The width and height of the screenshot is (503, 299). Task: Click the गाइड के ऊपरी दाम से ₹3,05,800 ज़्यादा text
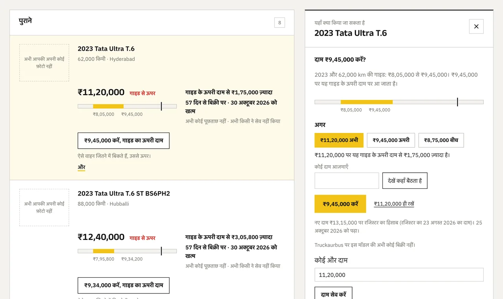click(x=229, y=237)
